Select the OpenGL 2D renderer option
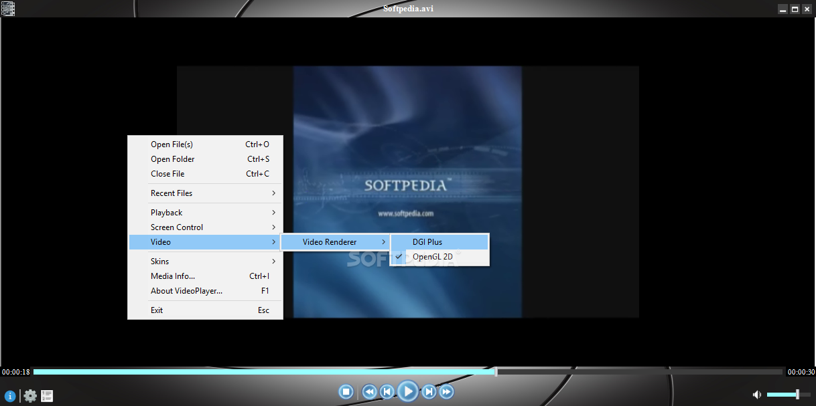816x406 pixels. (439, 257)
